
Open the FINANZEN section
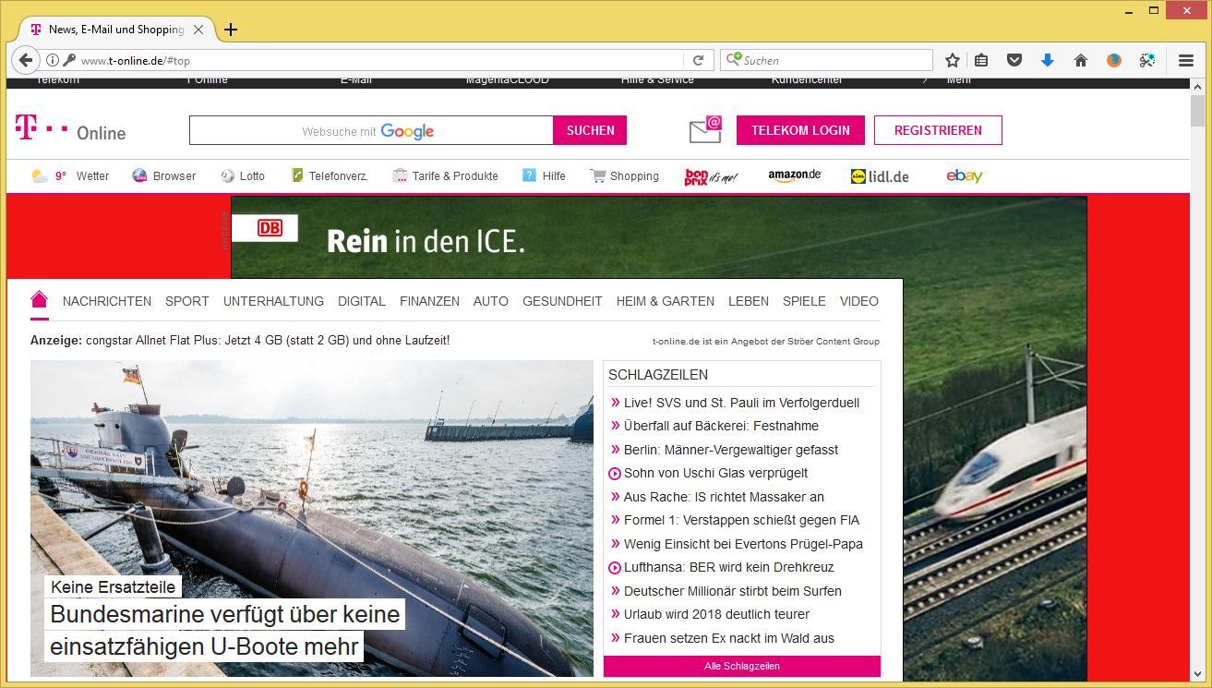point(429,301)
